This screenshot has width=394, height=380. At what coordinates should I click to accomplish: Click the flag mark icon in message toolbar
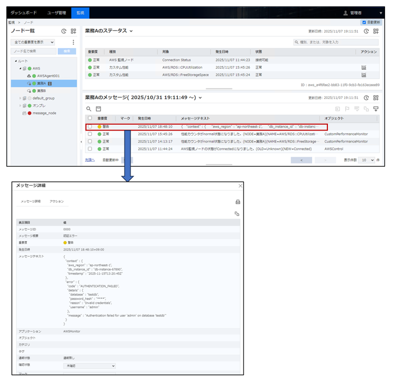(347, 108)
